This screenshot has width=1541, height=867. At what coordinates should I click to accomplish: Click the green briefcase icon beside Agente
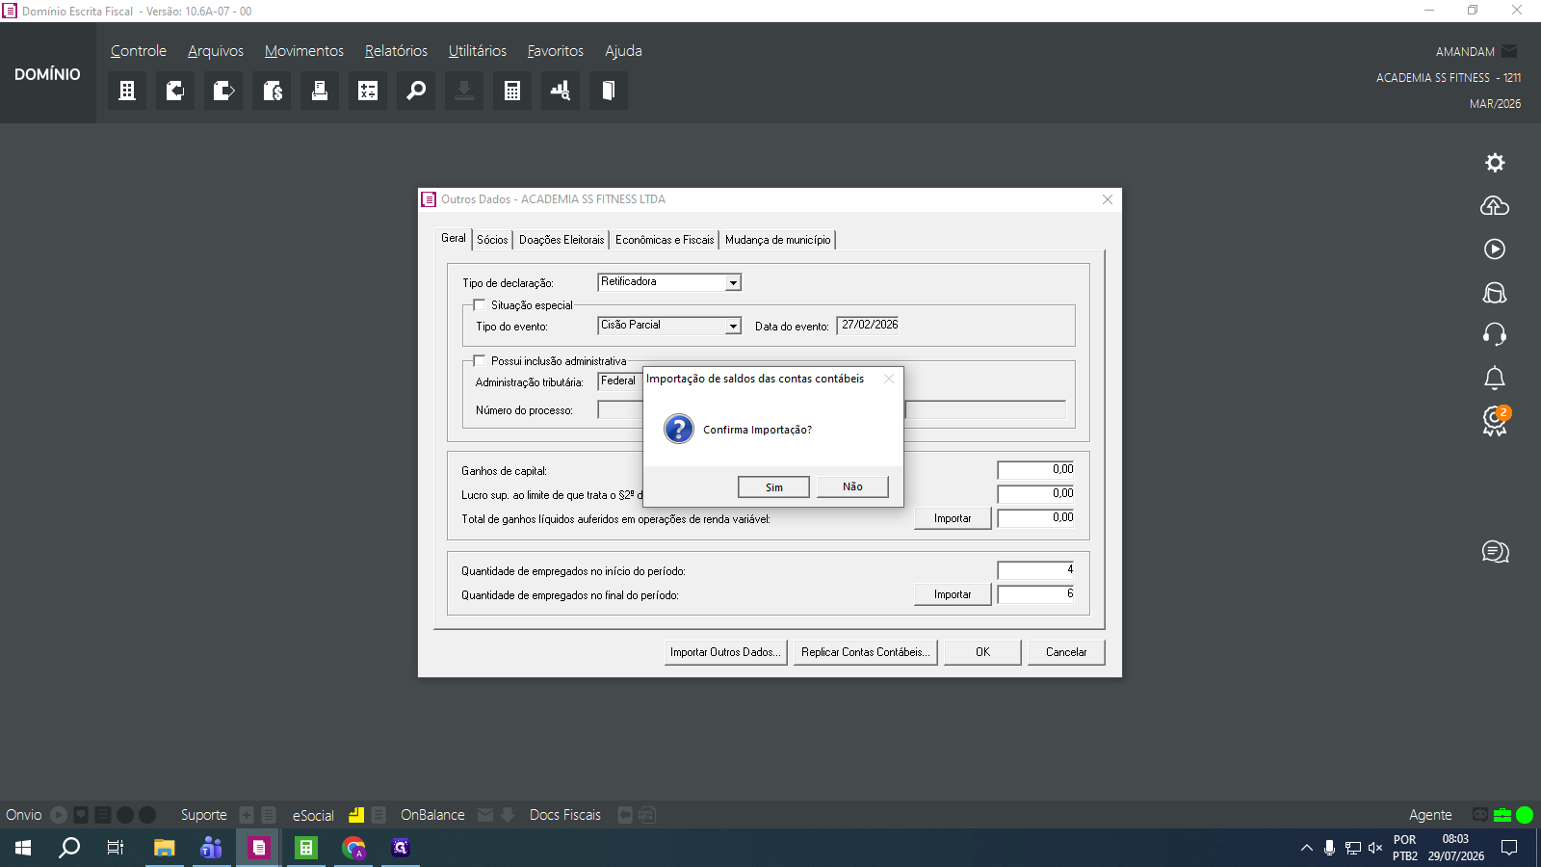point(1502,815)
